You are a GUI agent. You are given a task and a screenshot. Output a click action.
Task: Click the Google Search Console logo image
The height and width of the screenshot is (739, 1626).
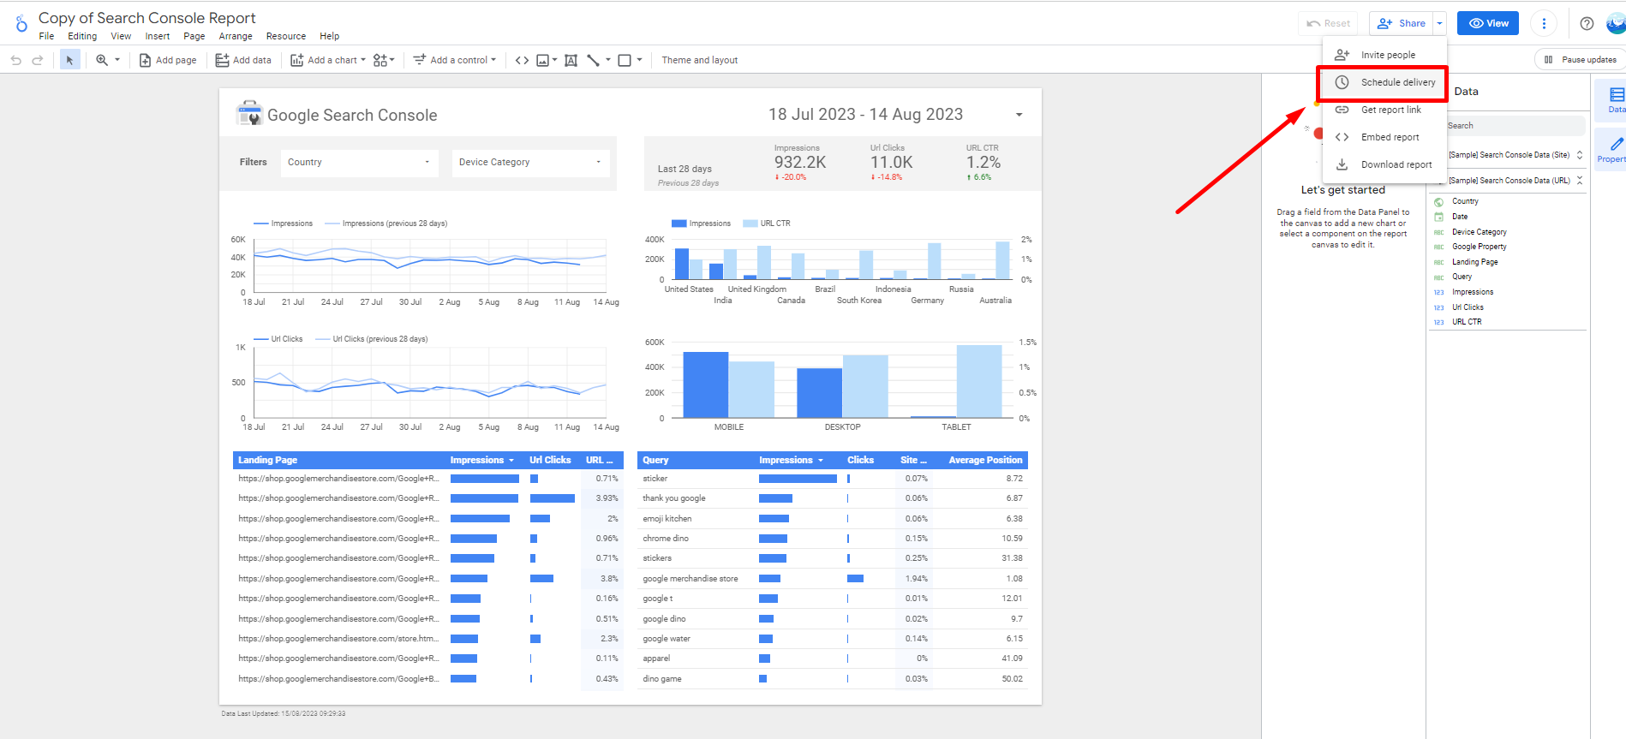click(249, 113)
